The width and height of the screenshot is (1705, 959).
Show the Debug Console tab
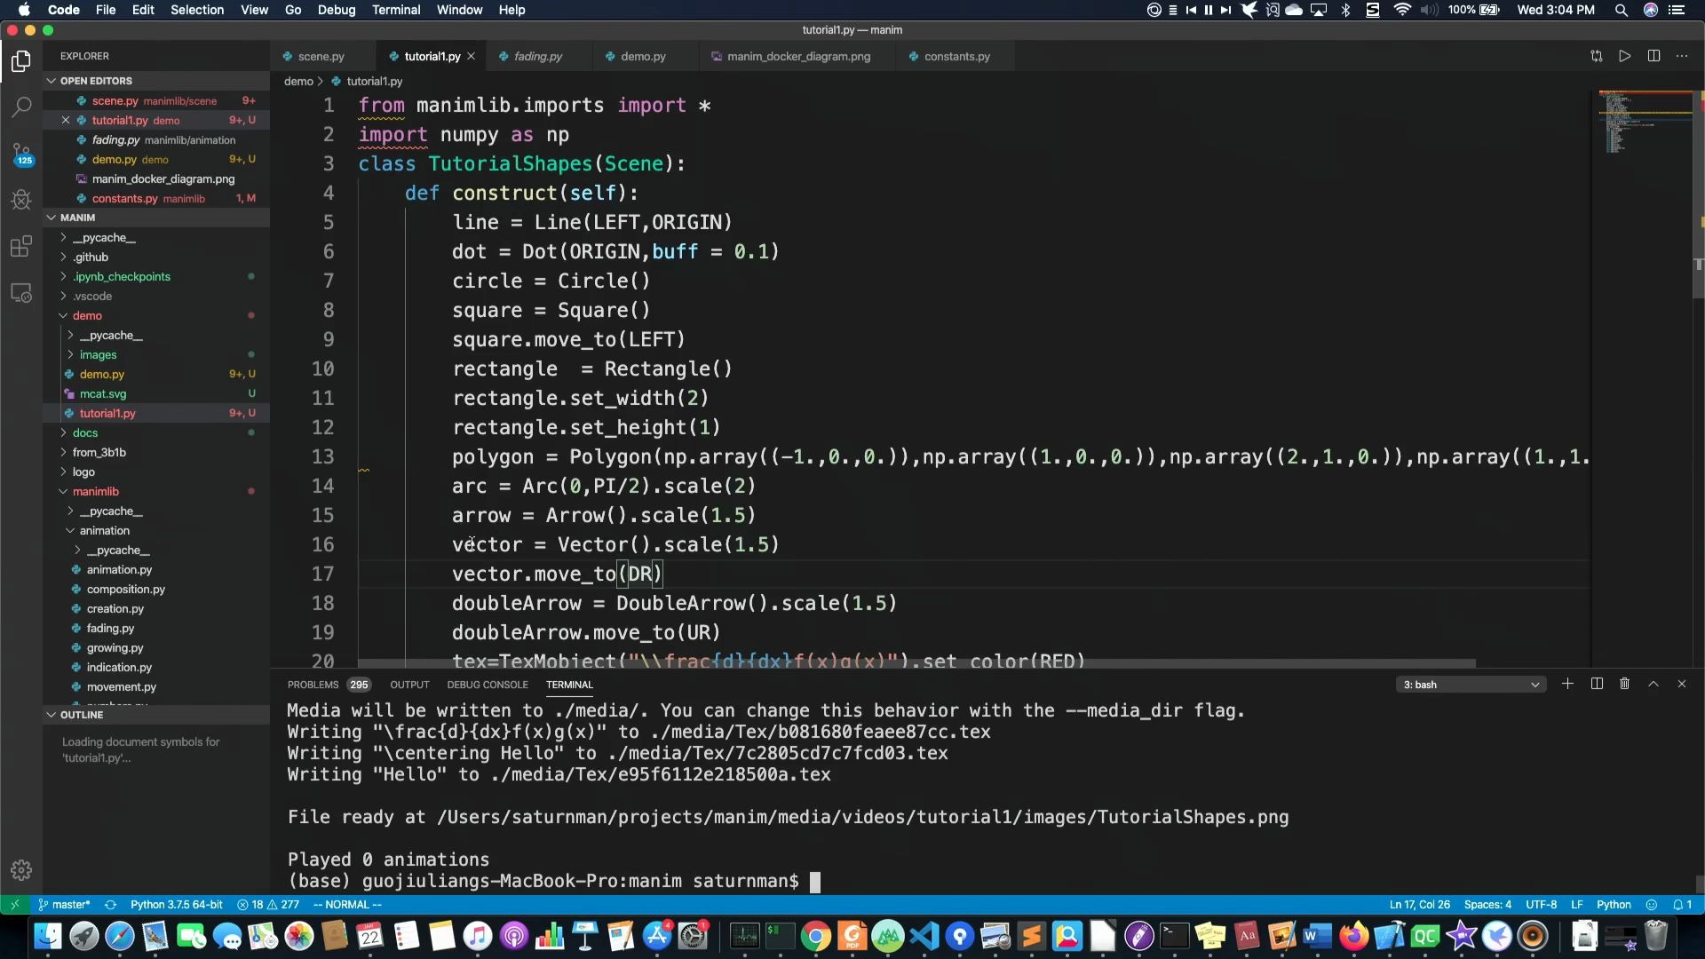coord(488,685)
